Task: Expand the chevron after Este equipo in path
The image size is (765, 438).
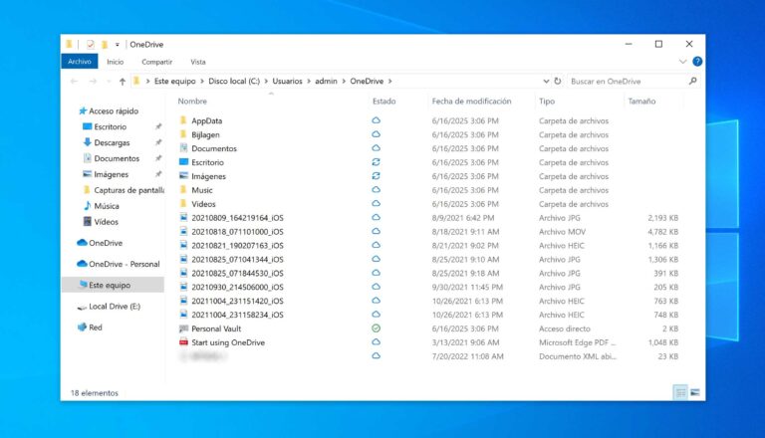Action: click(x=202, y=81)
